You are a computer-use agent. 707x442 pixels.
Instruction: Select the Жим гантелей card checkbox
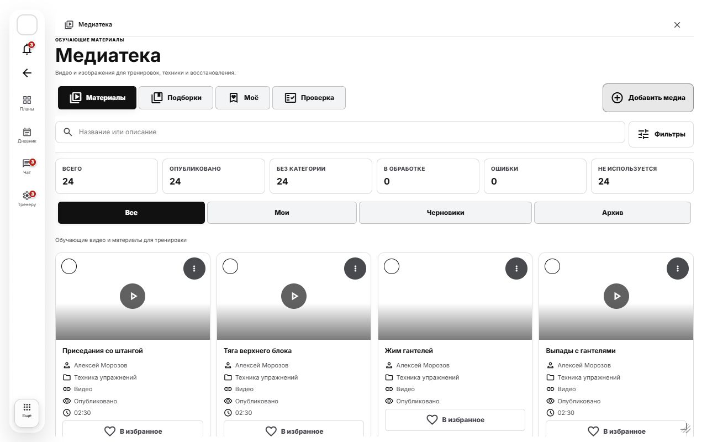(392, 266)
